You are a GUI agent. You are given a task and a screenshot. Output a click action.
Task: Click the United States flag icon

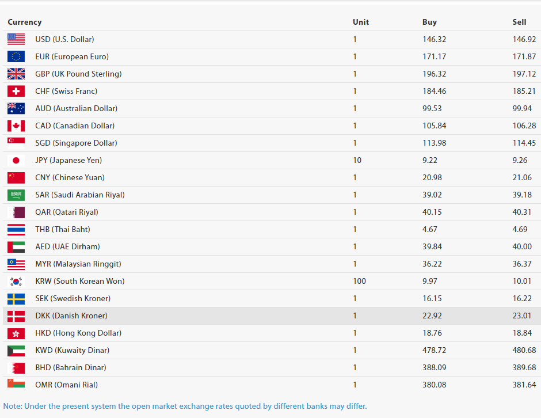16,39
